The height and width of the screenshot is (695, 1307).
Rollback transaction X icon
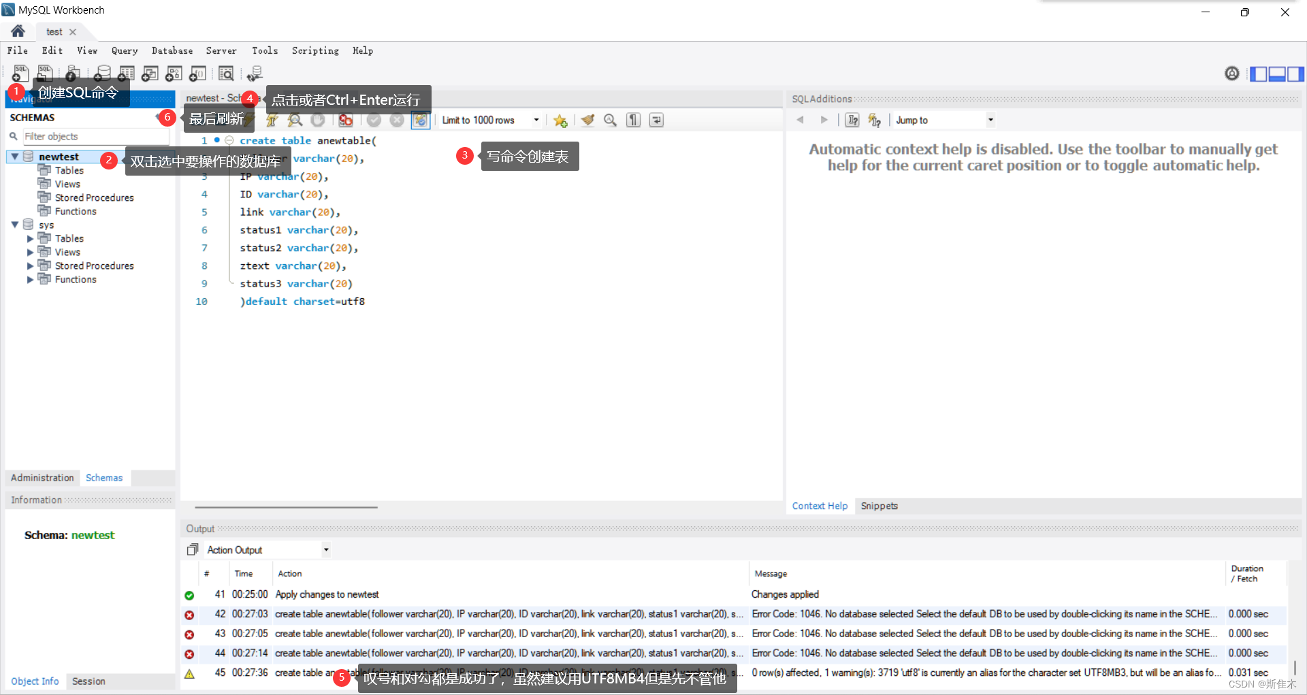[x=397, y=120]
